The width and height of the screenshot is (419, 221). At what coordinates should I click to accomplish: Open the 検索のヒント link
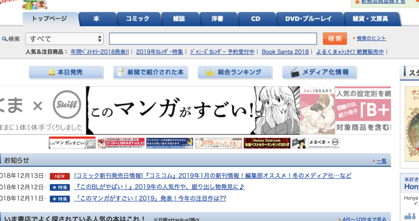371,38
